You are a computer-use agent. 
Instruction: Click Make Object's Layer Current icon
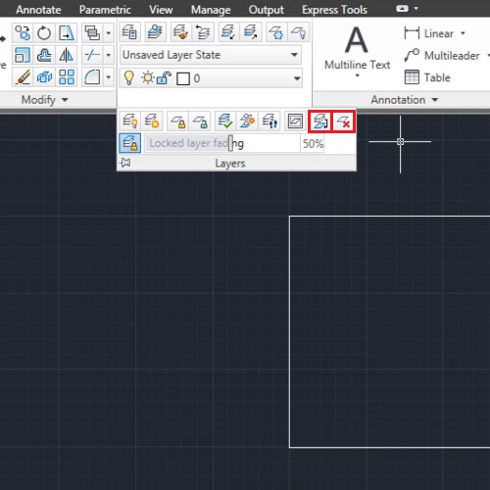(x=155, y=32)
